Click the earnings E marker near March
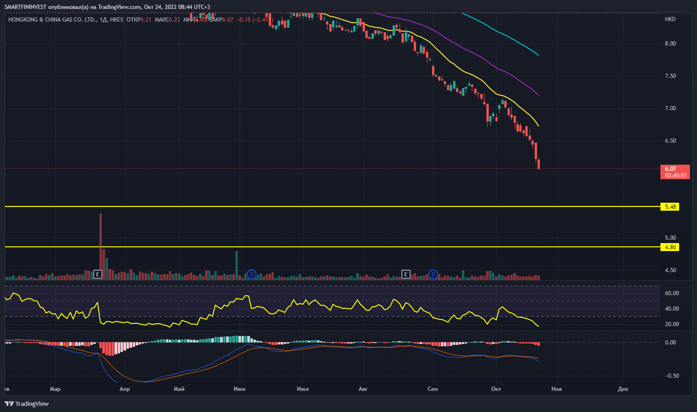The image size is (697, 412). tap(98, 274)
